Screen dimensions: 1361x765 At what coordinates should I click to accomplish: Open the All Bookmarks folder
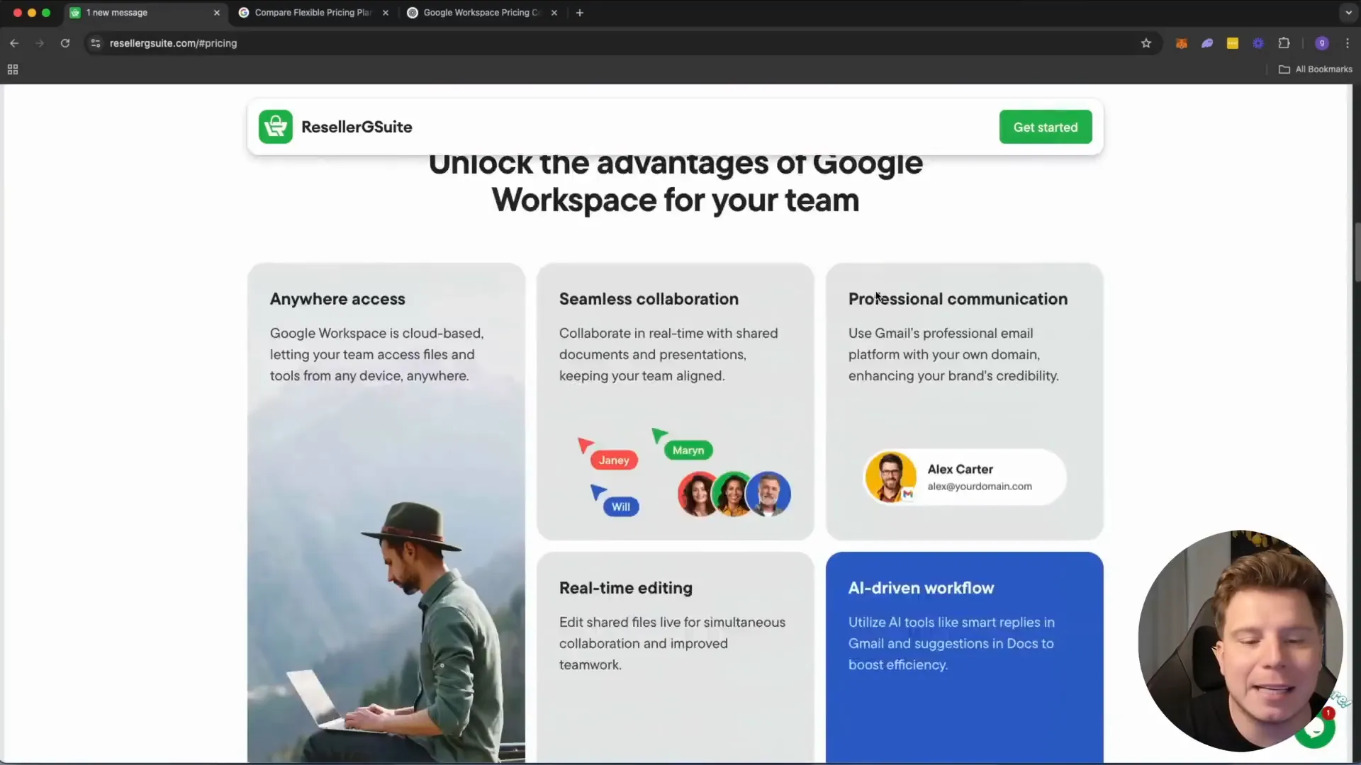point(1316,69)
